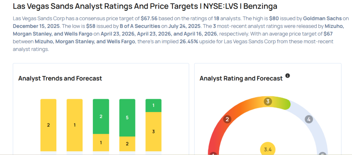
Task: Click the yellow segment labeled 3 in last bar
Action: 153,131
